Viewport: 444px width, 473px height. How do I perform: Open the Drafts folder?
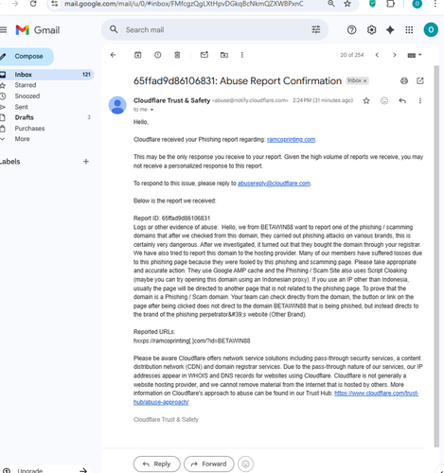click(24, 117)
